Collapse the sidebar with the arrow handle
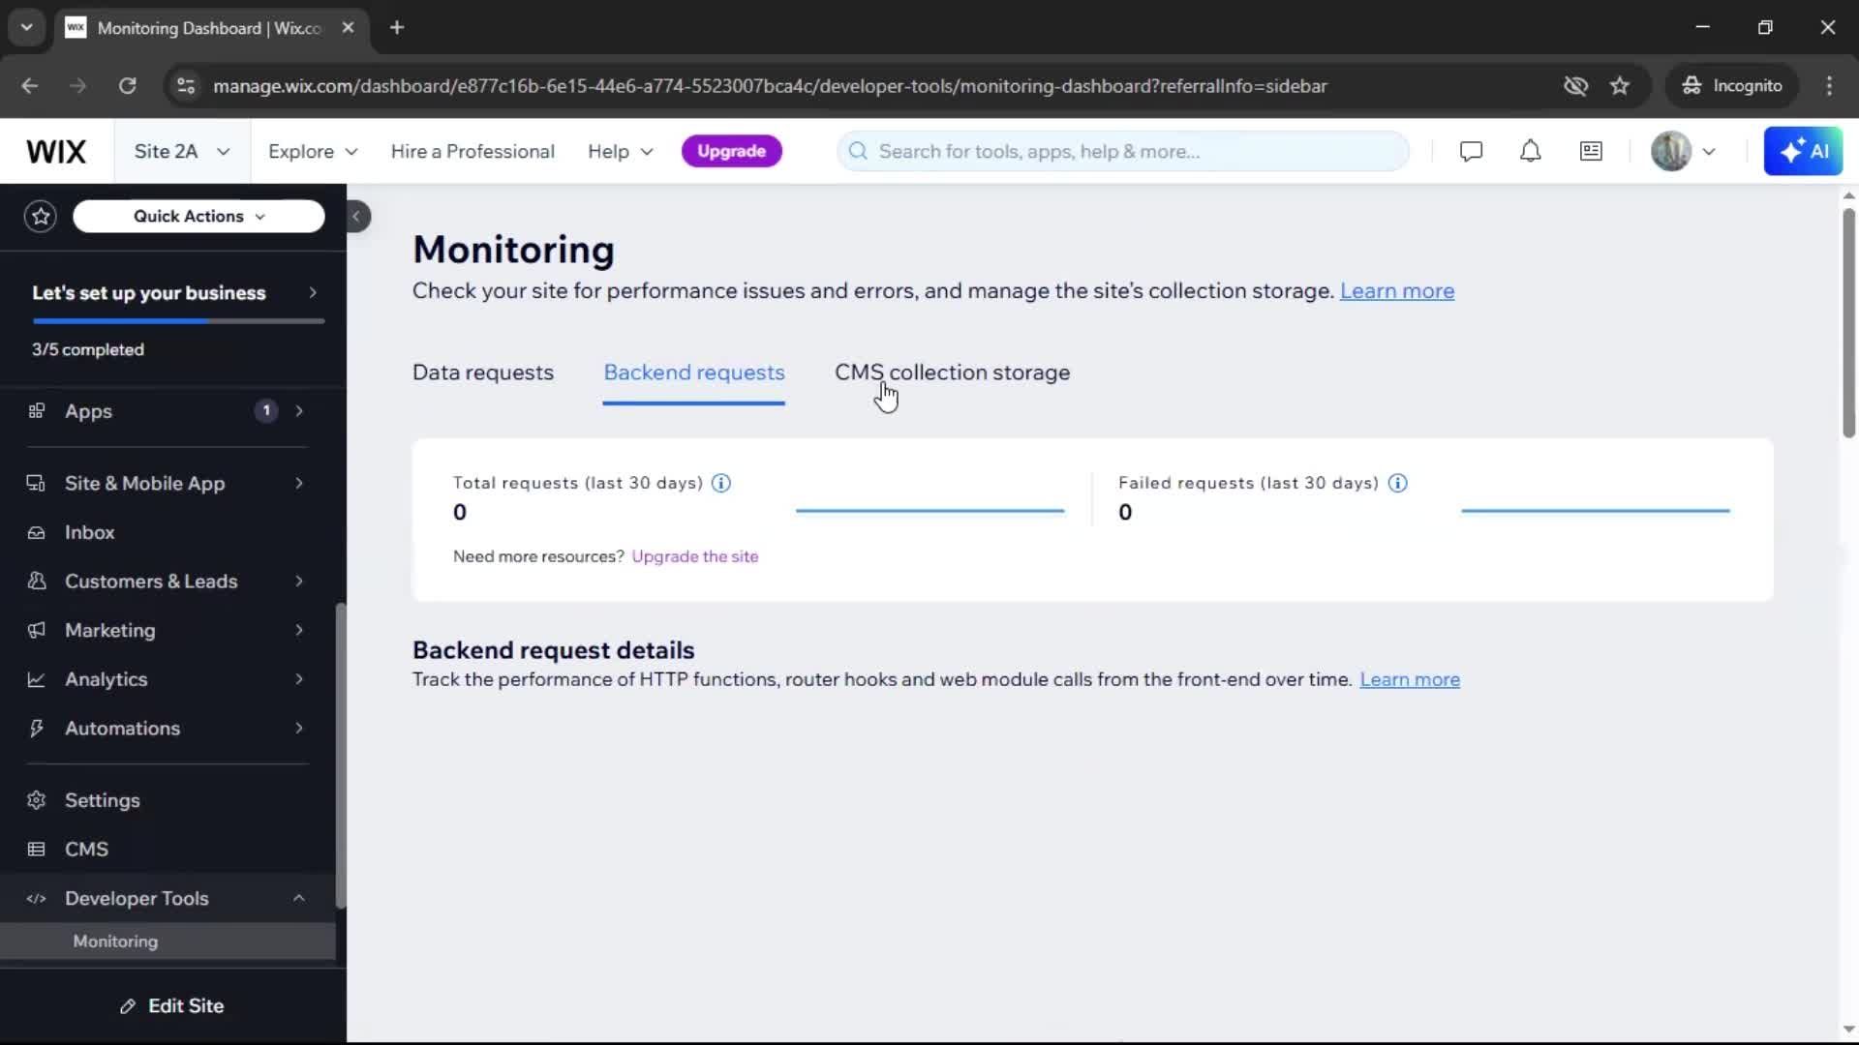Viewport: 1859px width, 1045px height. click(x=357, y=217)
